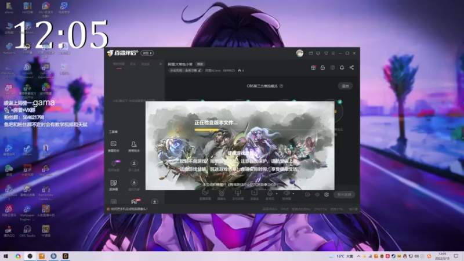Open WeGame desktop icon
The height and width of the screenshot is (261, 464).
[x=46, y=171]
